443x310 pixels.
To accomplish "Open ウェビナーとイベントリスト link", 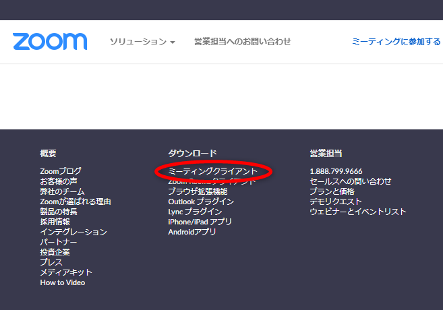I will [358, 212].
